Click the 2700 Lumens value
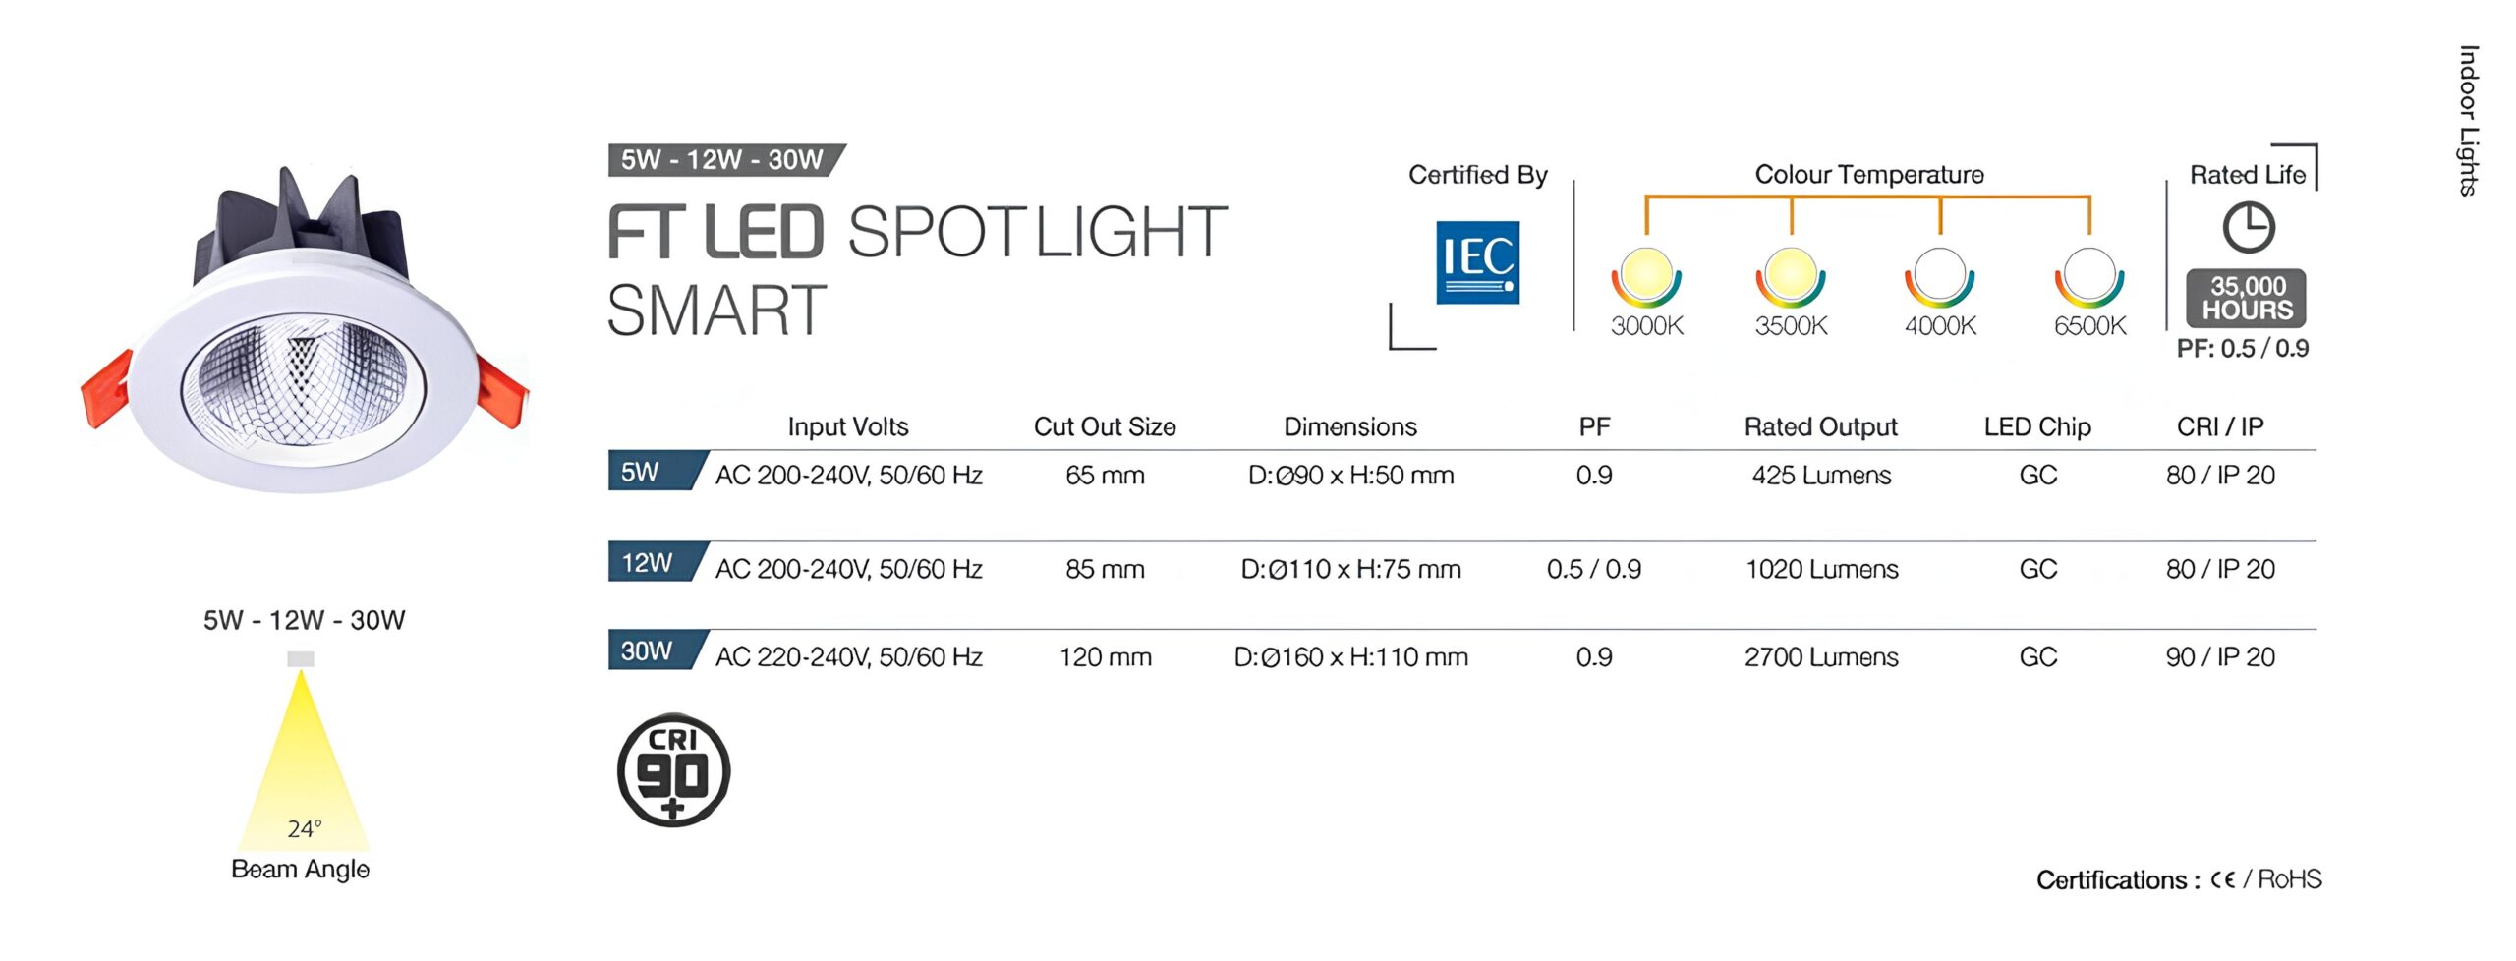 tap(1821, 656)
